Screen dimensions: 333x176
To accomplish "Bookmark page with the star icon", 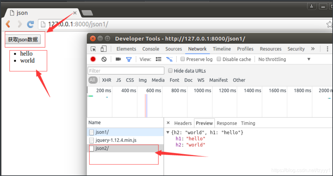I will [x=330, y=24].
